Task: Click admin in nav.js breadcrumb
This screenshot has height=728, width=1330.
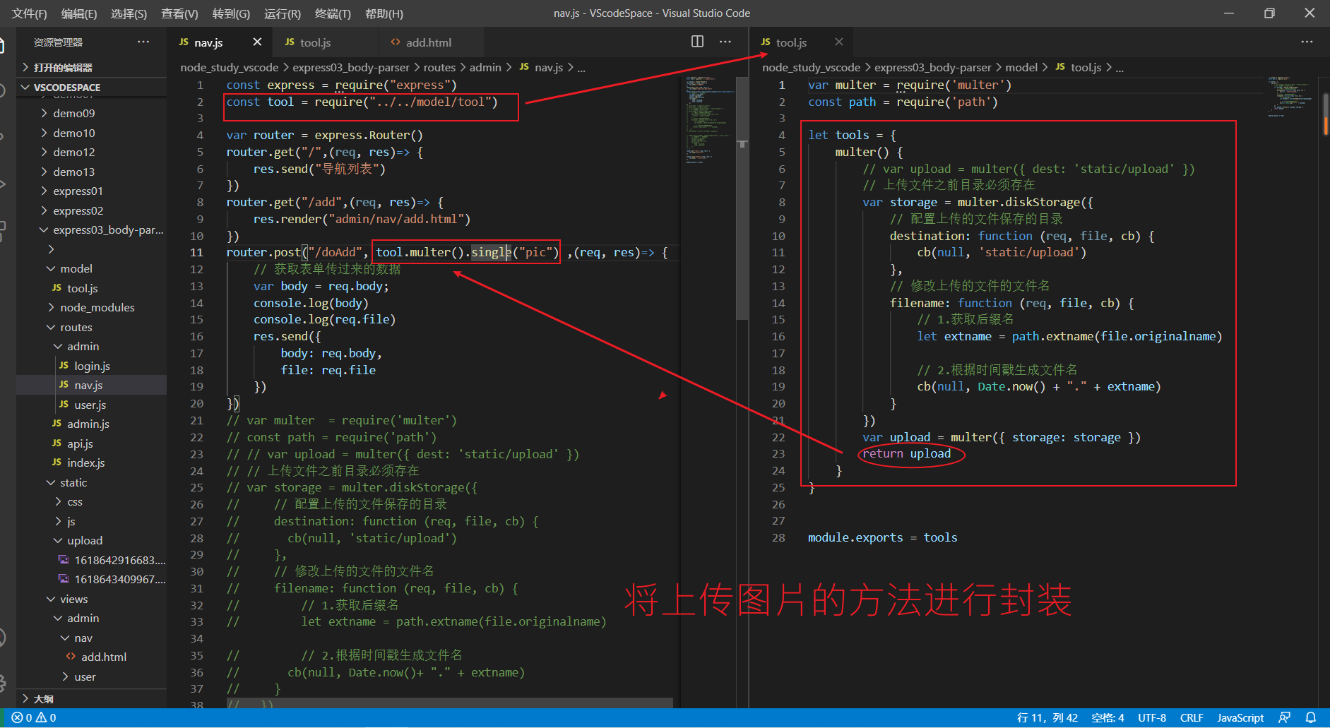Action: (485, 67)
